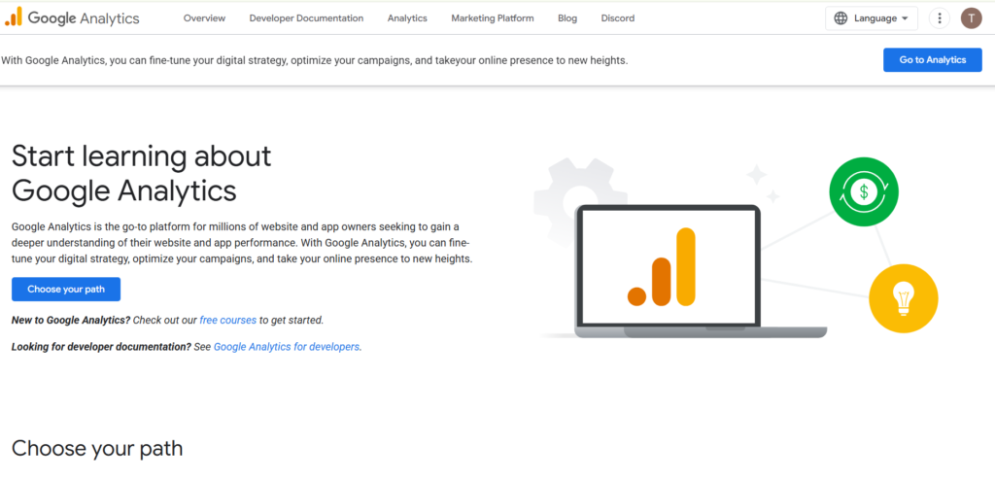Open the Discord nav link
The image size is (995, 481).
click(617, 18)
